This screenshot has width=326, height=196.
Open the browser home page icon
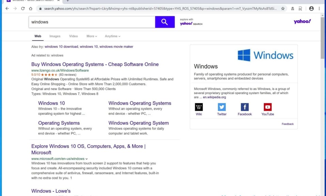coord(31,9)
